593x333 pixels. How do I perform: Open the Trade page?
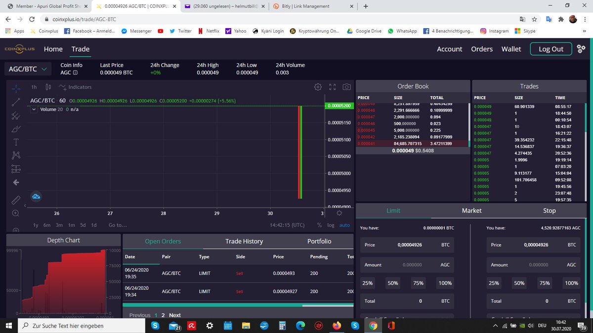(80, 49)
